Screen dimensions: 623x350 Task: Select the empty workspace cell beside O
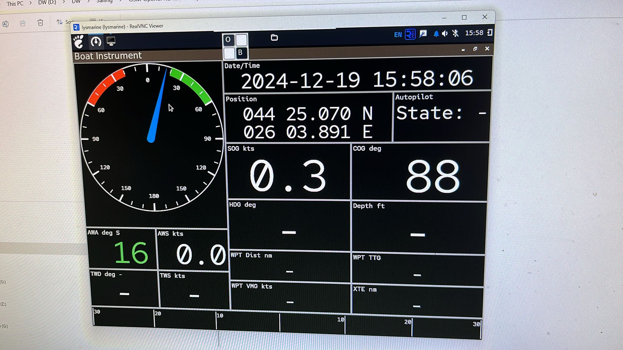coord(241,40)
